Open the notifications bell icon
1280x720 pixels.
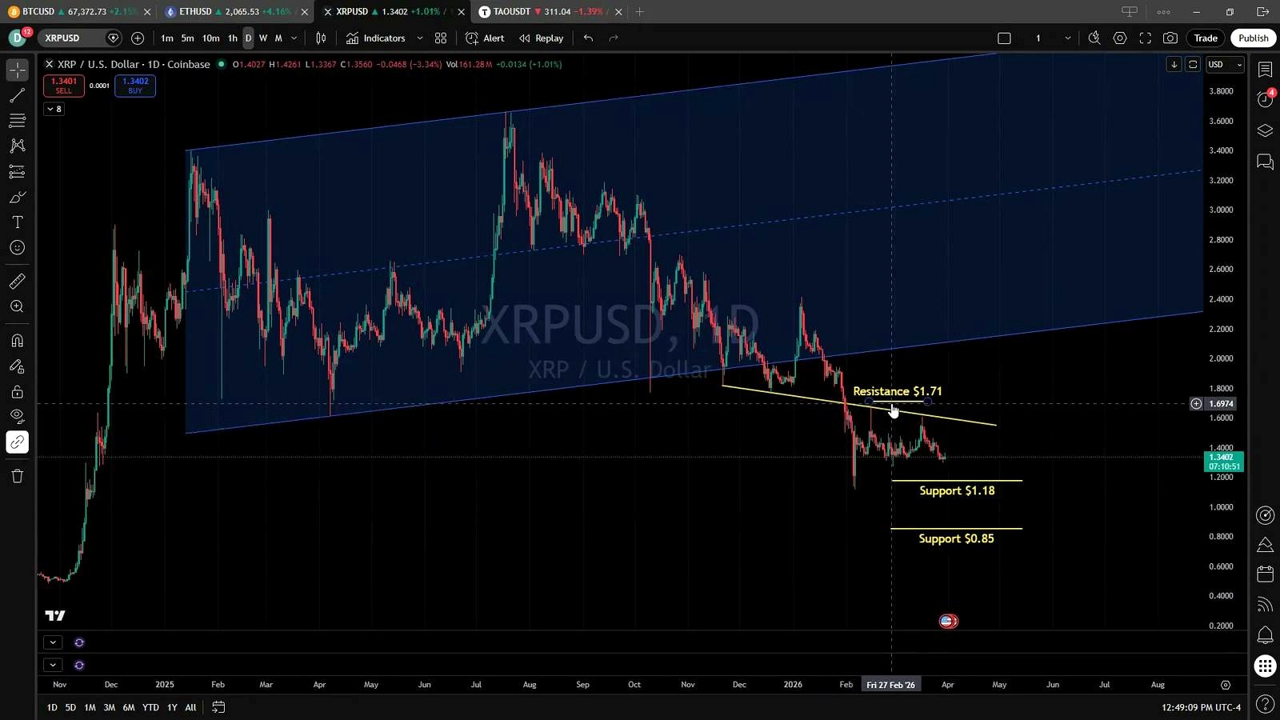(x=1265, y=635)
